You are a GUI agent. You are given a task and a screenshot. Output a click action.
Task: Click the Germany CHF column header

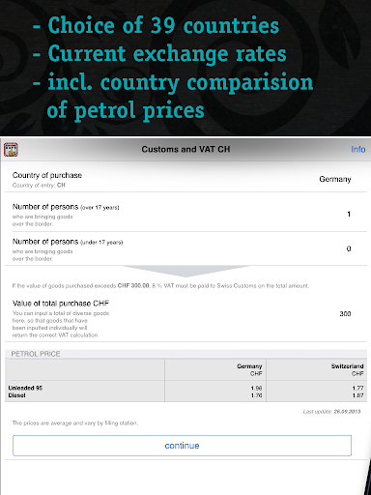[249, 370]
